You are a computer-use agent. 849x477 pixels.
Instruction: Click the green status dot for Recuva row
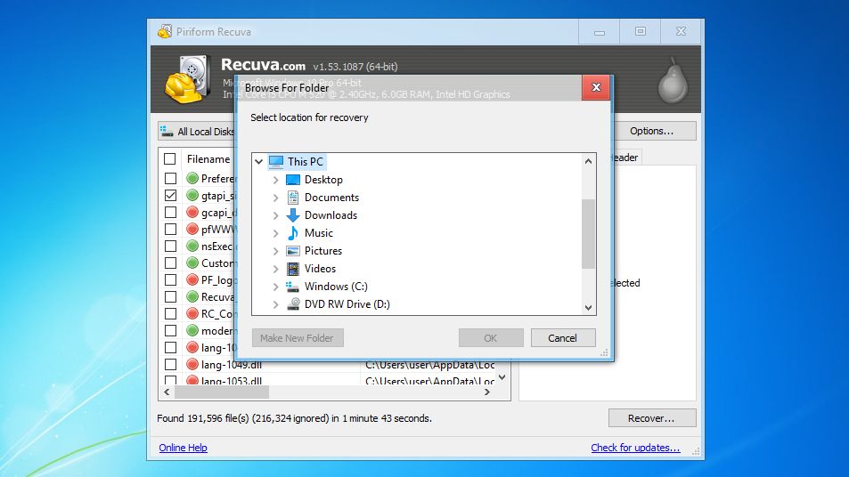pos(192,296)
